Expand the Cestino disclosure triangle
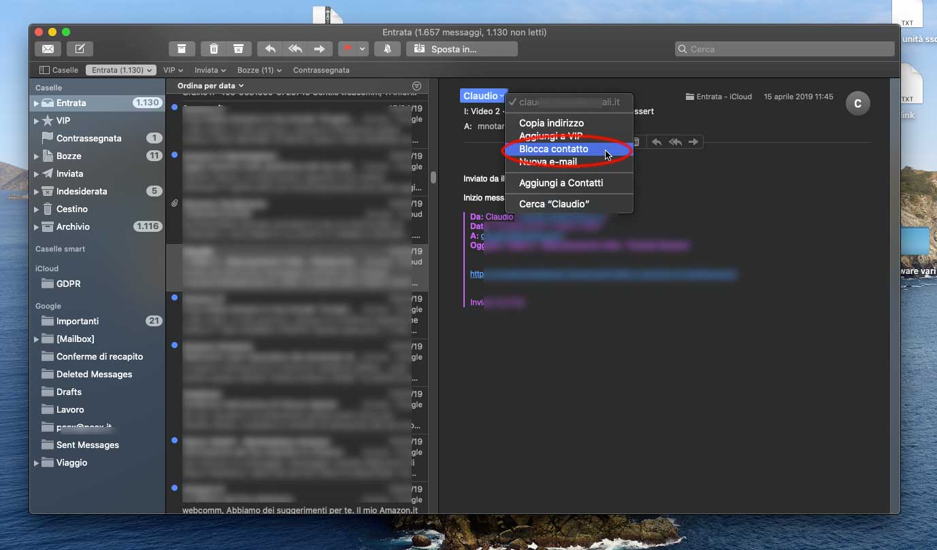Viewport: 937px width, 550px height. 36,209
